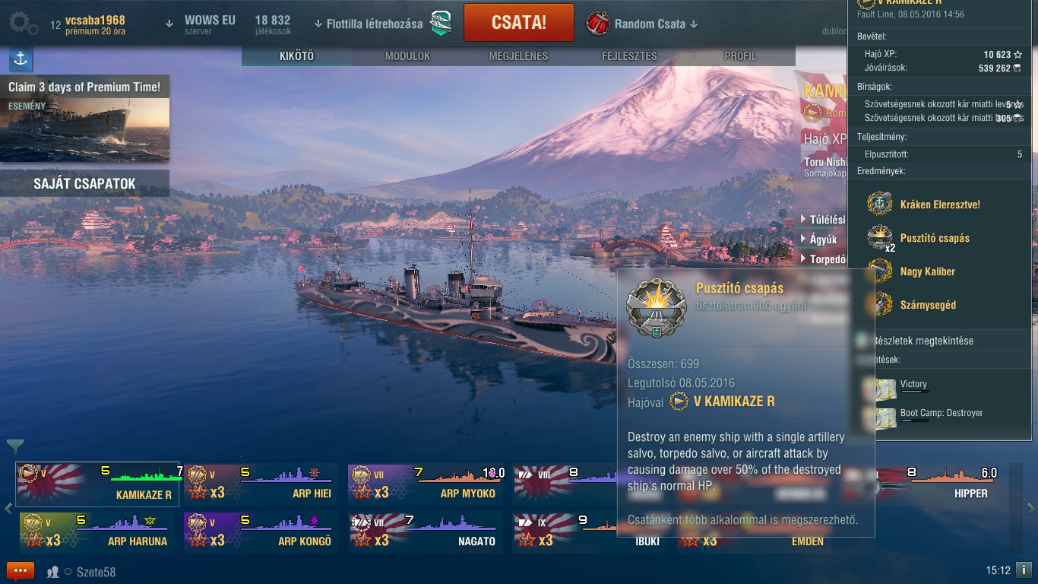Open the WOWS EU server dropdown
Viewport: 1038px width, 584px height.
point(202,24)
